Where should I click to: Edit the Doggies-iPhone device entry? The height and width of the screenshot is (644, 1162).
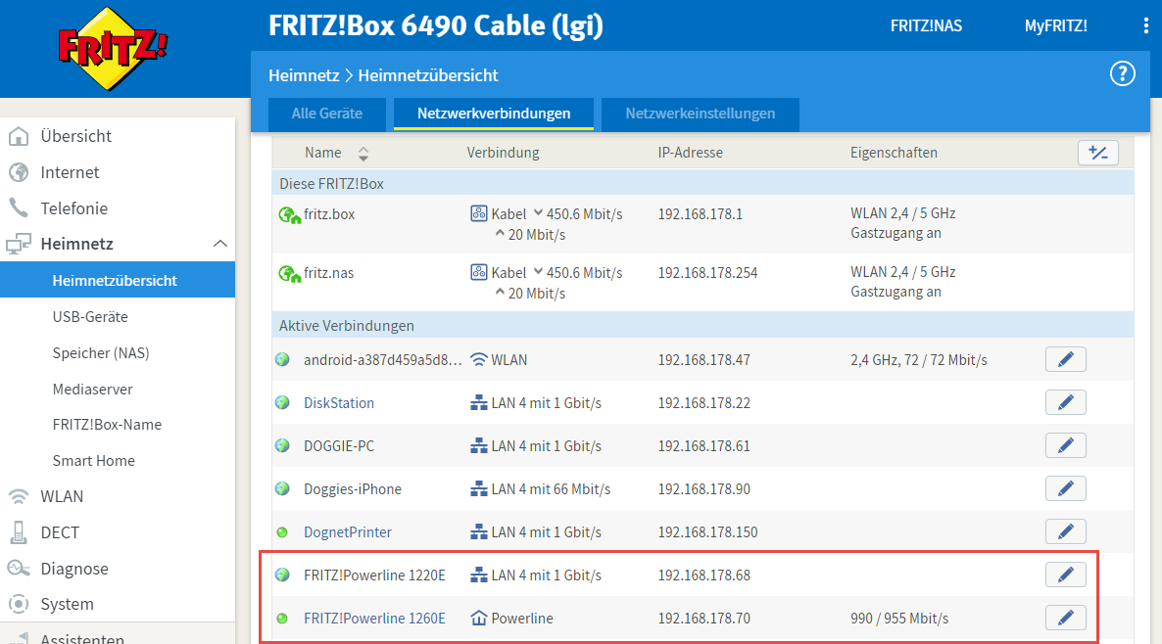point(1066,488)
